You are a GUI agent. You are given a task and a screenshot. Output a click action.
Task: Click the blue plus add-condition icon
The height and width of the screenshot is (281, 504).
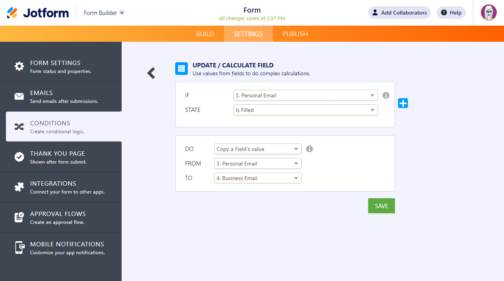403,103
